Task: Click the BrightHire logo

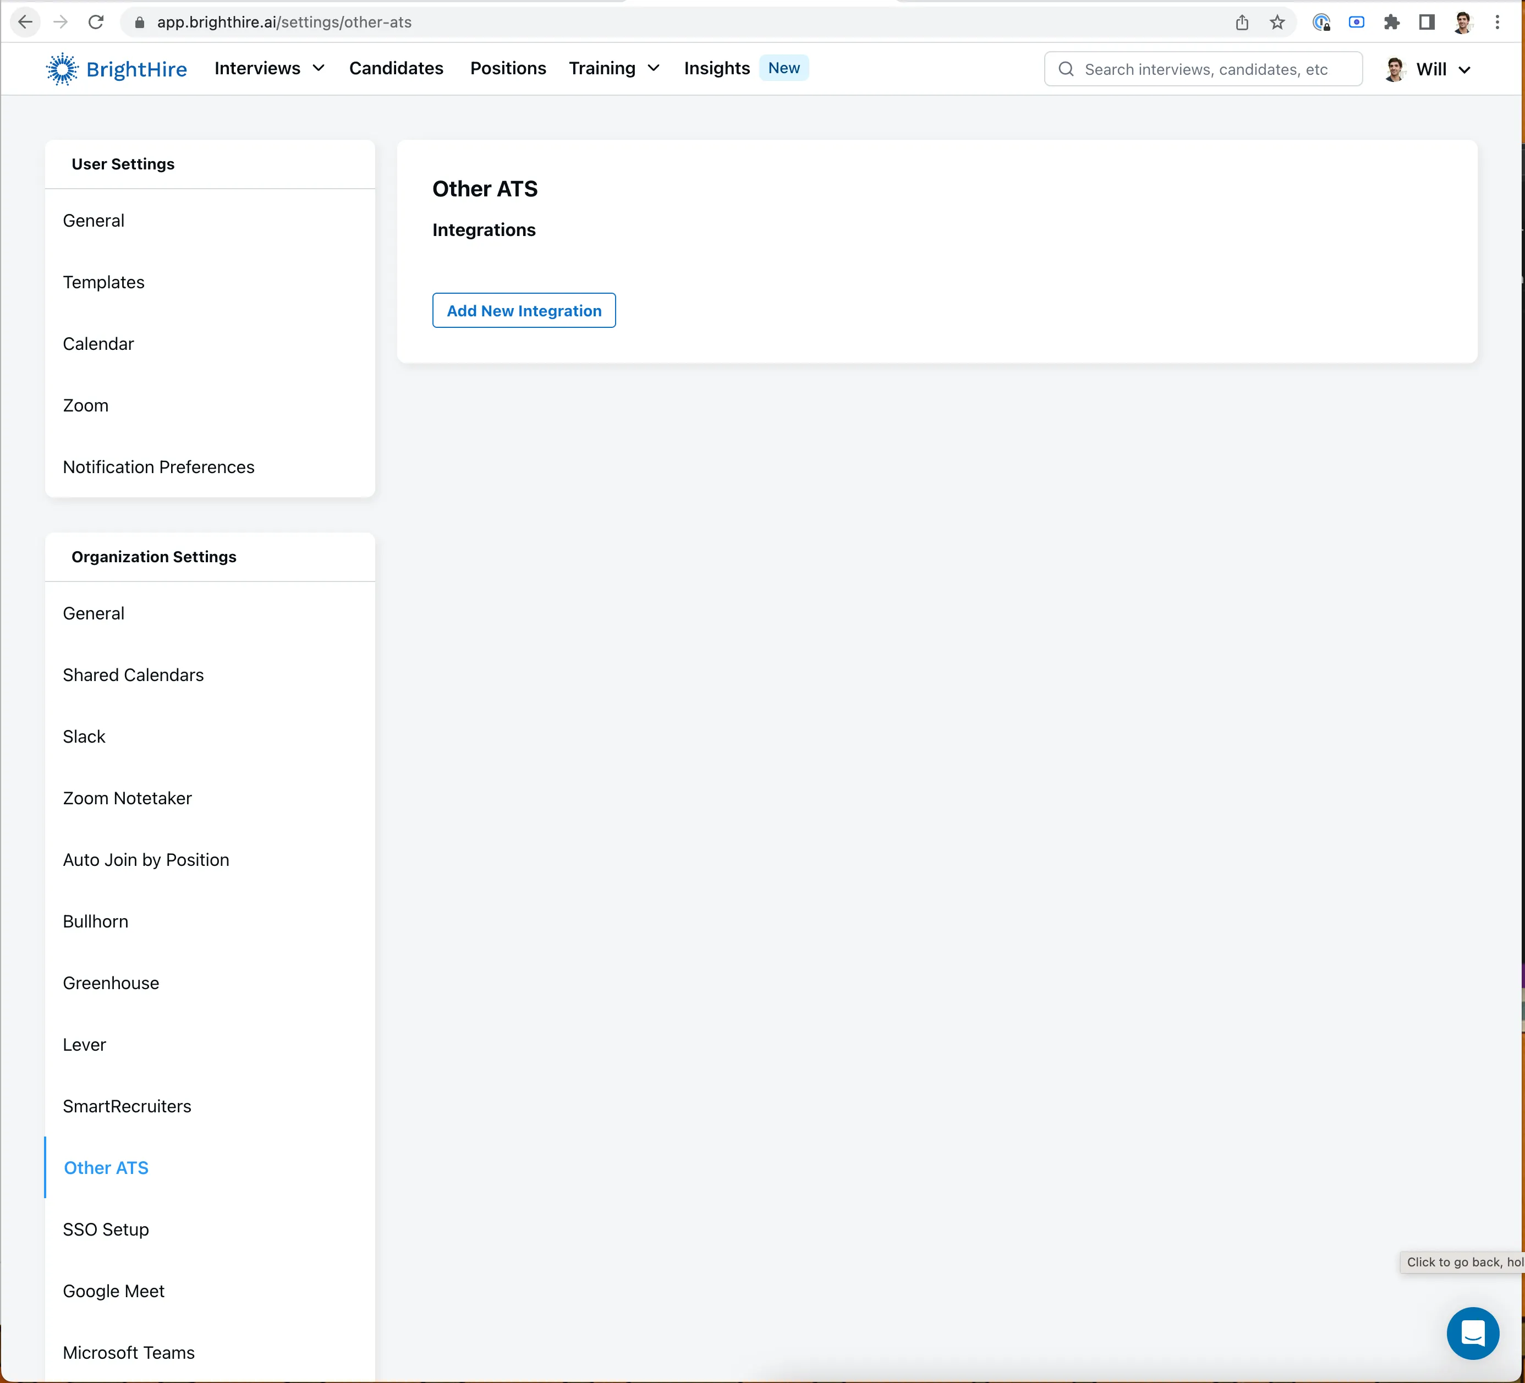Action: (x=116, y=69)
